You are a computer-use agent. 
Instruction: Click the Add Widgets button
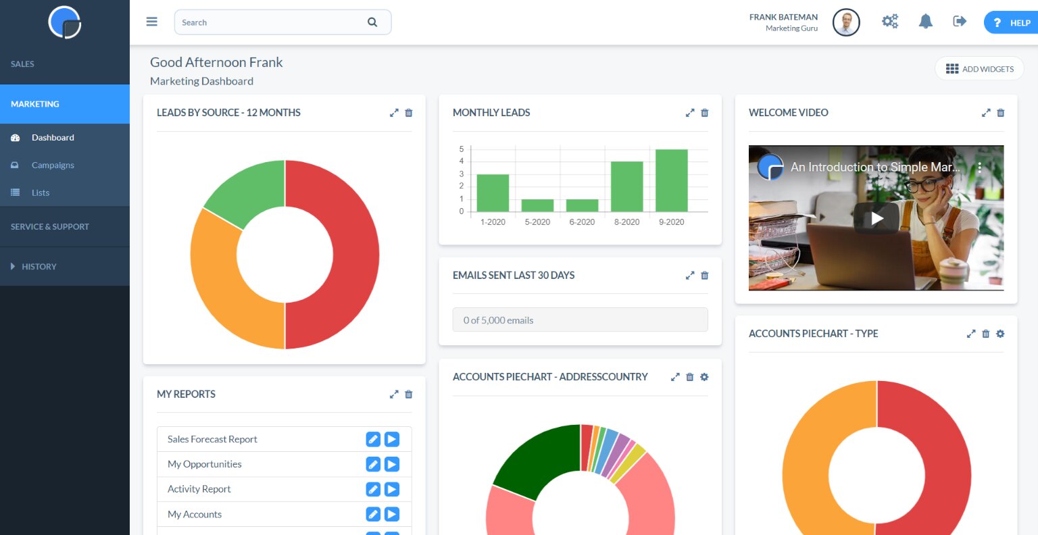(x=979, y=69)
